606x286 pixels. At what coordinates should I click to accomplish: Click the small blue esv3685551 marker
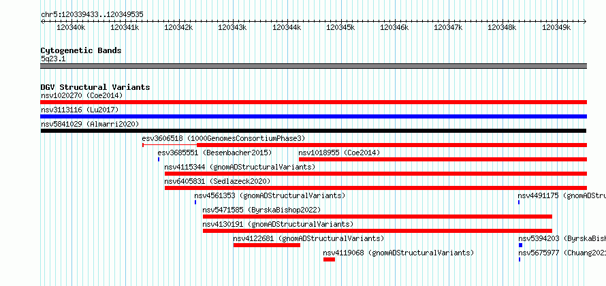coord(159,159)
